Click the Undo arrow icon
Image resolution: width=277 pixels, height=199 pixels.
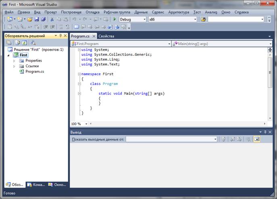tap(74, 19)
